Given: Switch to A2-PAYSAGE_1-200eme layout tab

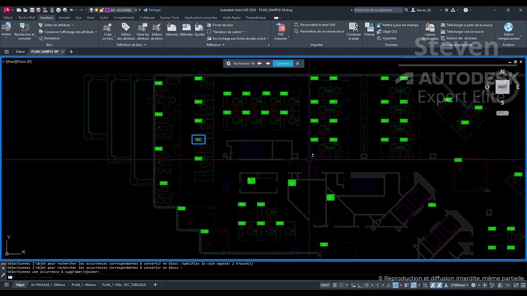Looking at the screenshot, I should point(48,285).
